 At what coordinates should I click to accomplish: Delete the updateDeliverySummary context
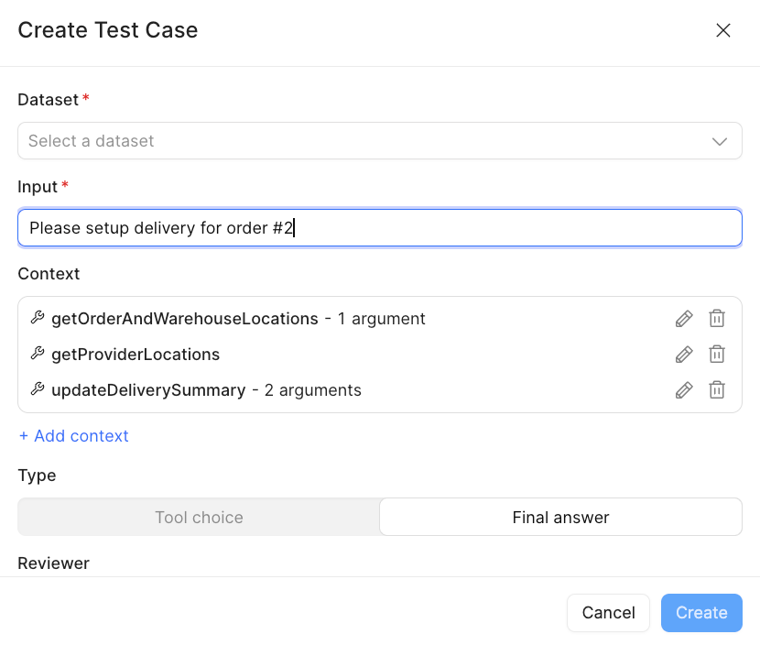(x=717, y=389)
